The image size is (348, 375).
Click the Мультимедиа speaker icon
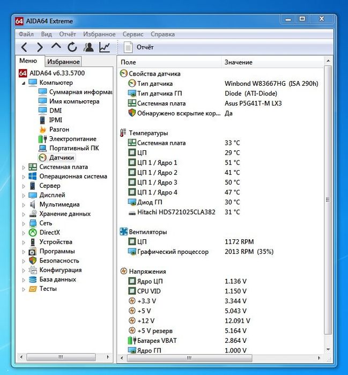pyautogui.click(x=33, y=204)
